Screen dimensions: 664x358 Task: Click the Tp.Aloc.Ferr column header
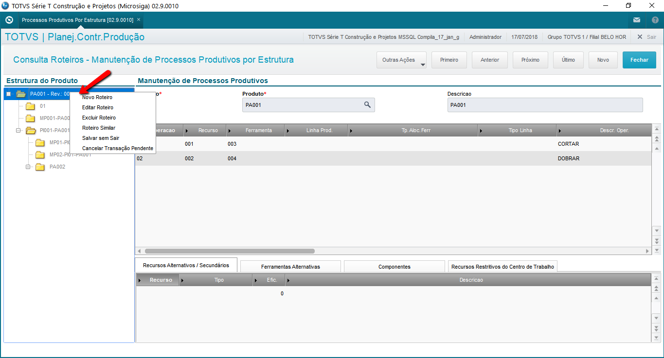(x=413, y=130)
